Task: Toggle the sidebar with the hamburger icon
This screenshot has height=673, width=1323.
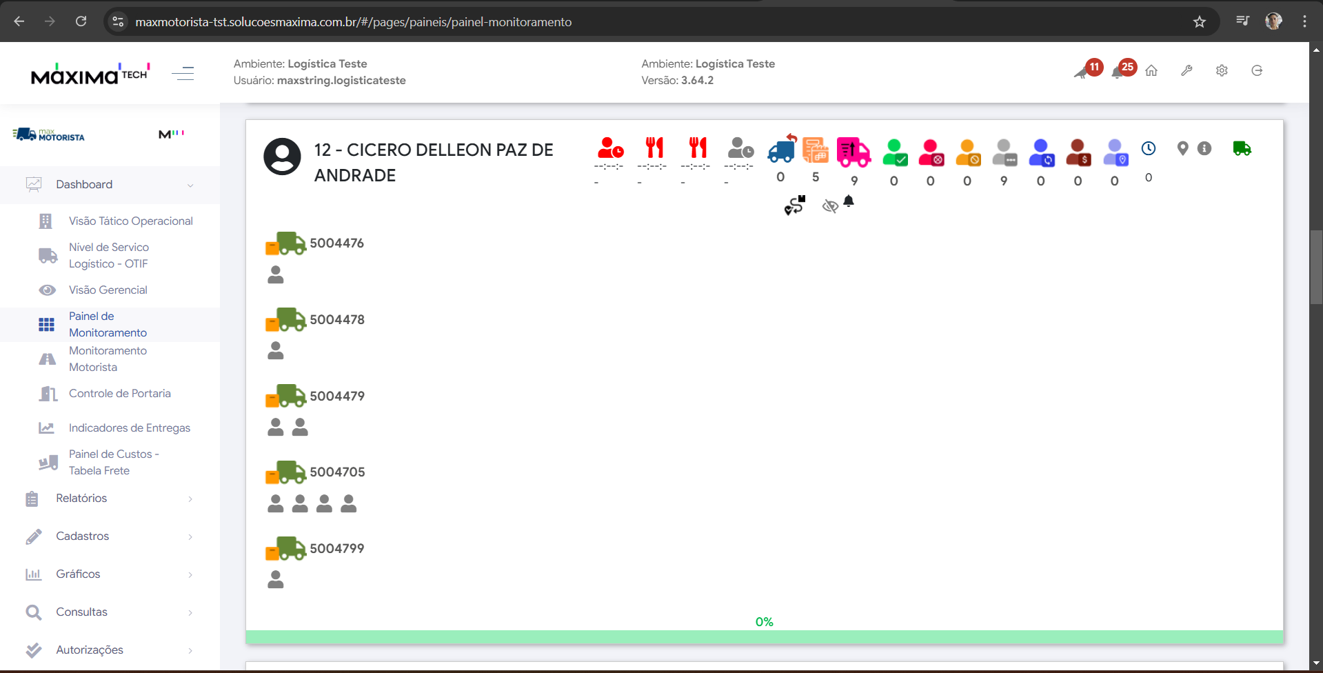Action: [x=183, y=73]
